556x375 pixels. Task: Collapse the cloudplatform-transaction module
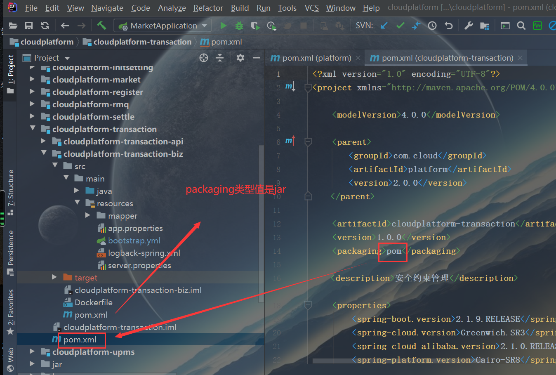[x=32, y=128]
